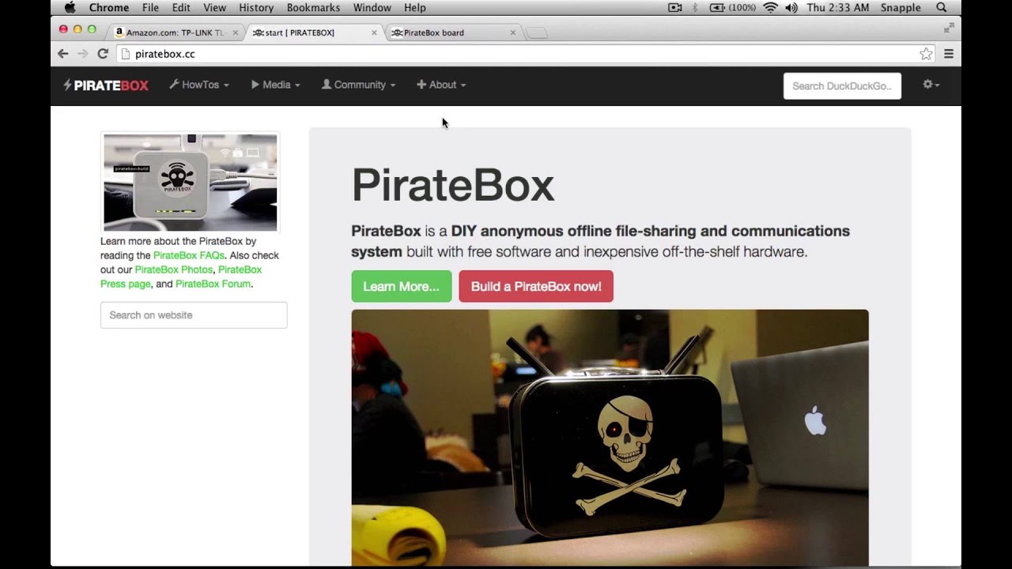Close the PirateBox board tab
Image resolution: width=1012 pixels, height=569 pixels.
pyautogui.click(x=512, y=32)
